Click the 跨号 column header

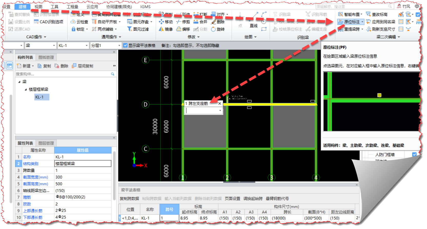[x=169, y=209]
